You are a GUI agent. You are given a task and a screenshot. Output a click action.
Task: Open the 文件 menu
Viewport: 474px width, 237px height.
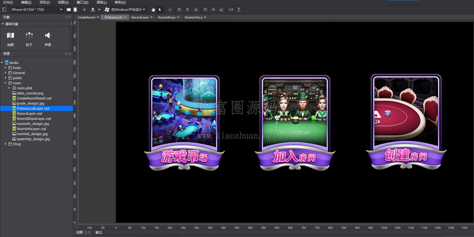8,2
